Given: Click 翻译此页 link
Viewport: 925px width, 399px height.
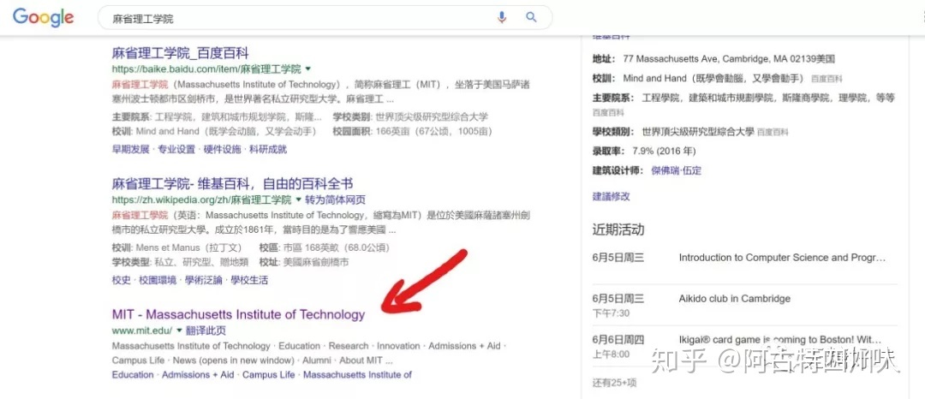Looking at the screenshot, I should (x=206, y=331).
